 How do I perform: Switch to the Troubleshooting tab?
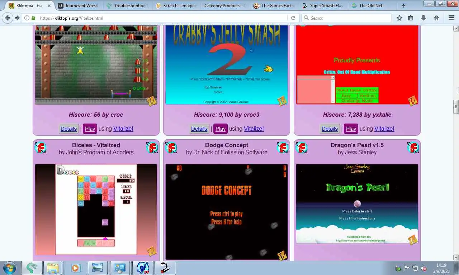(127, 6)
